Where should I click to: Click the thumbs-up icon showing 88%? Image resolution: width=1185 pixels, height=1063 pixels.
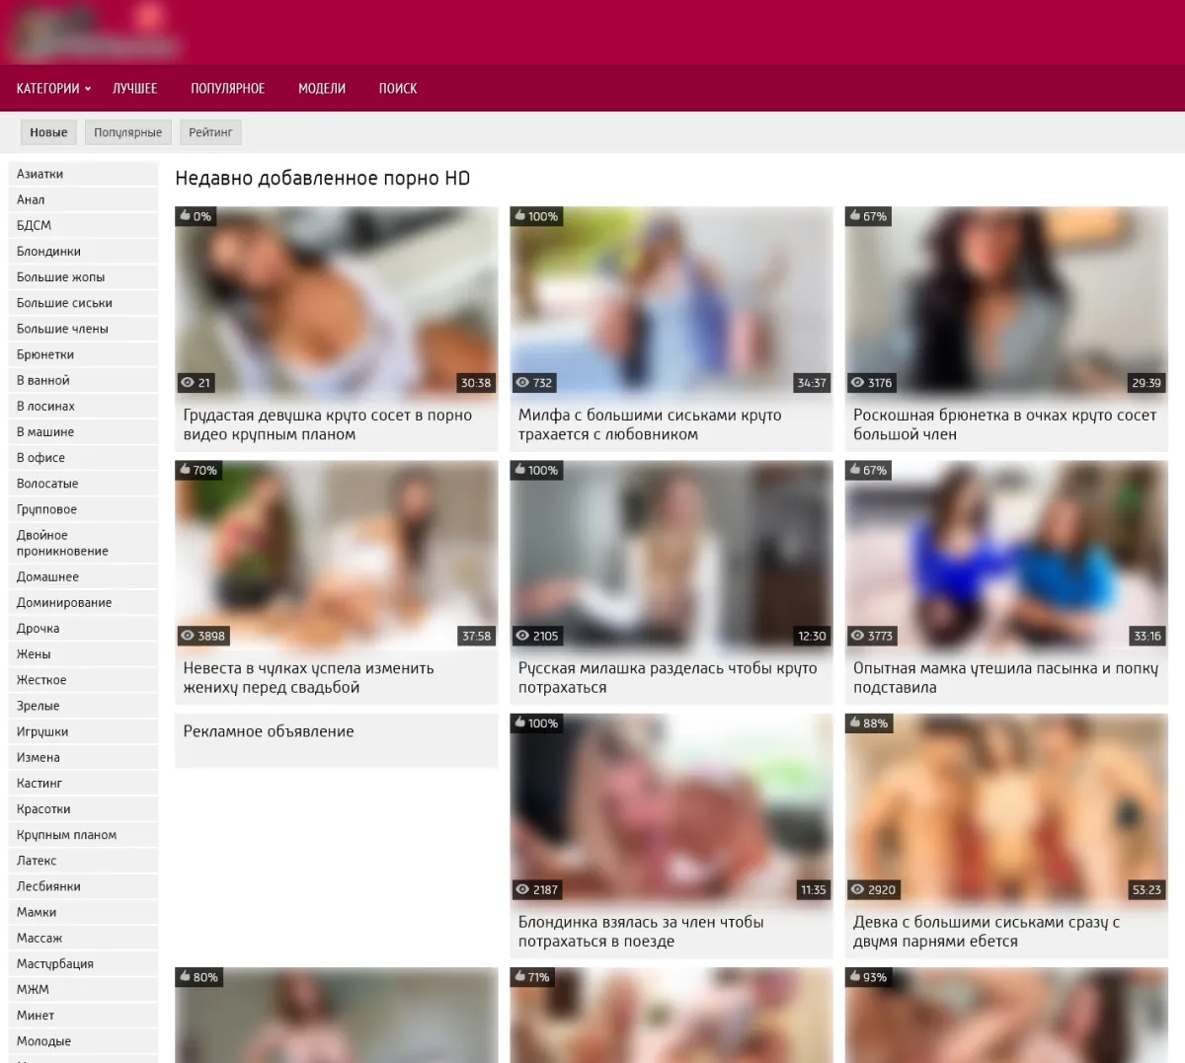[855, 722]
